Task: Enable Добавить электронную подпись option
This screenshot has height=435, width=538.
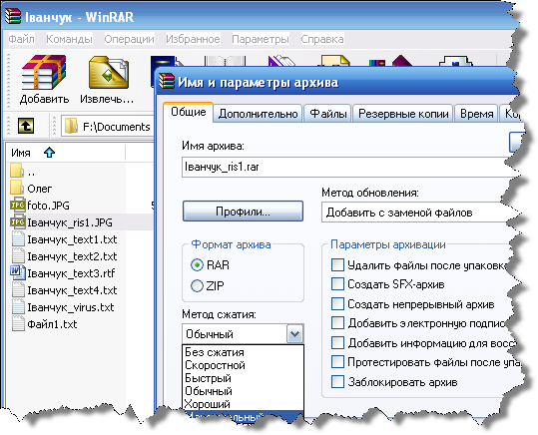Action: 337,323
